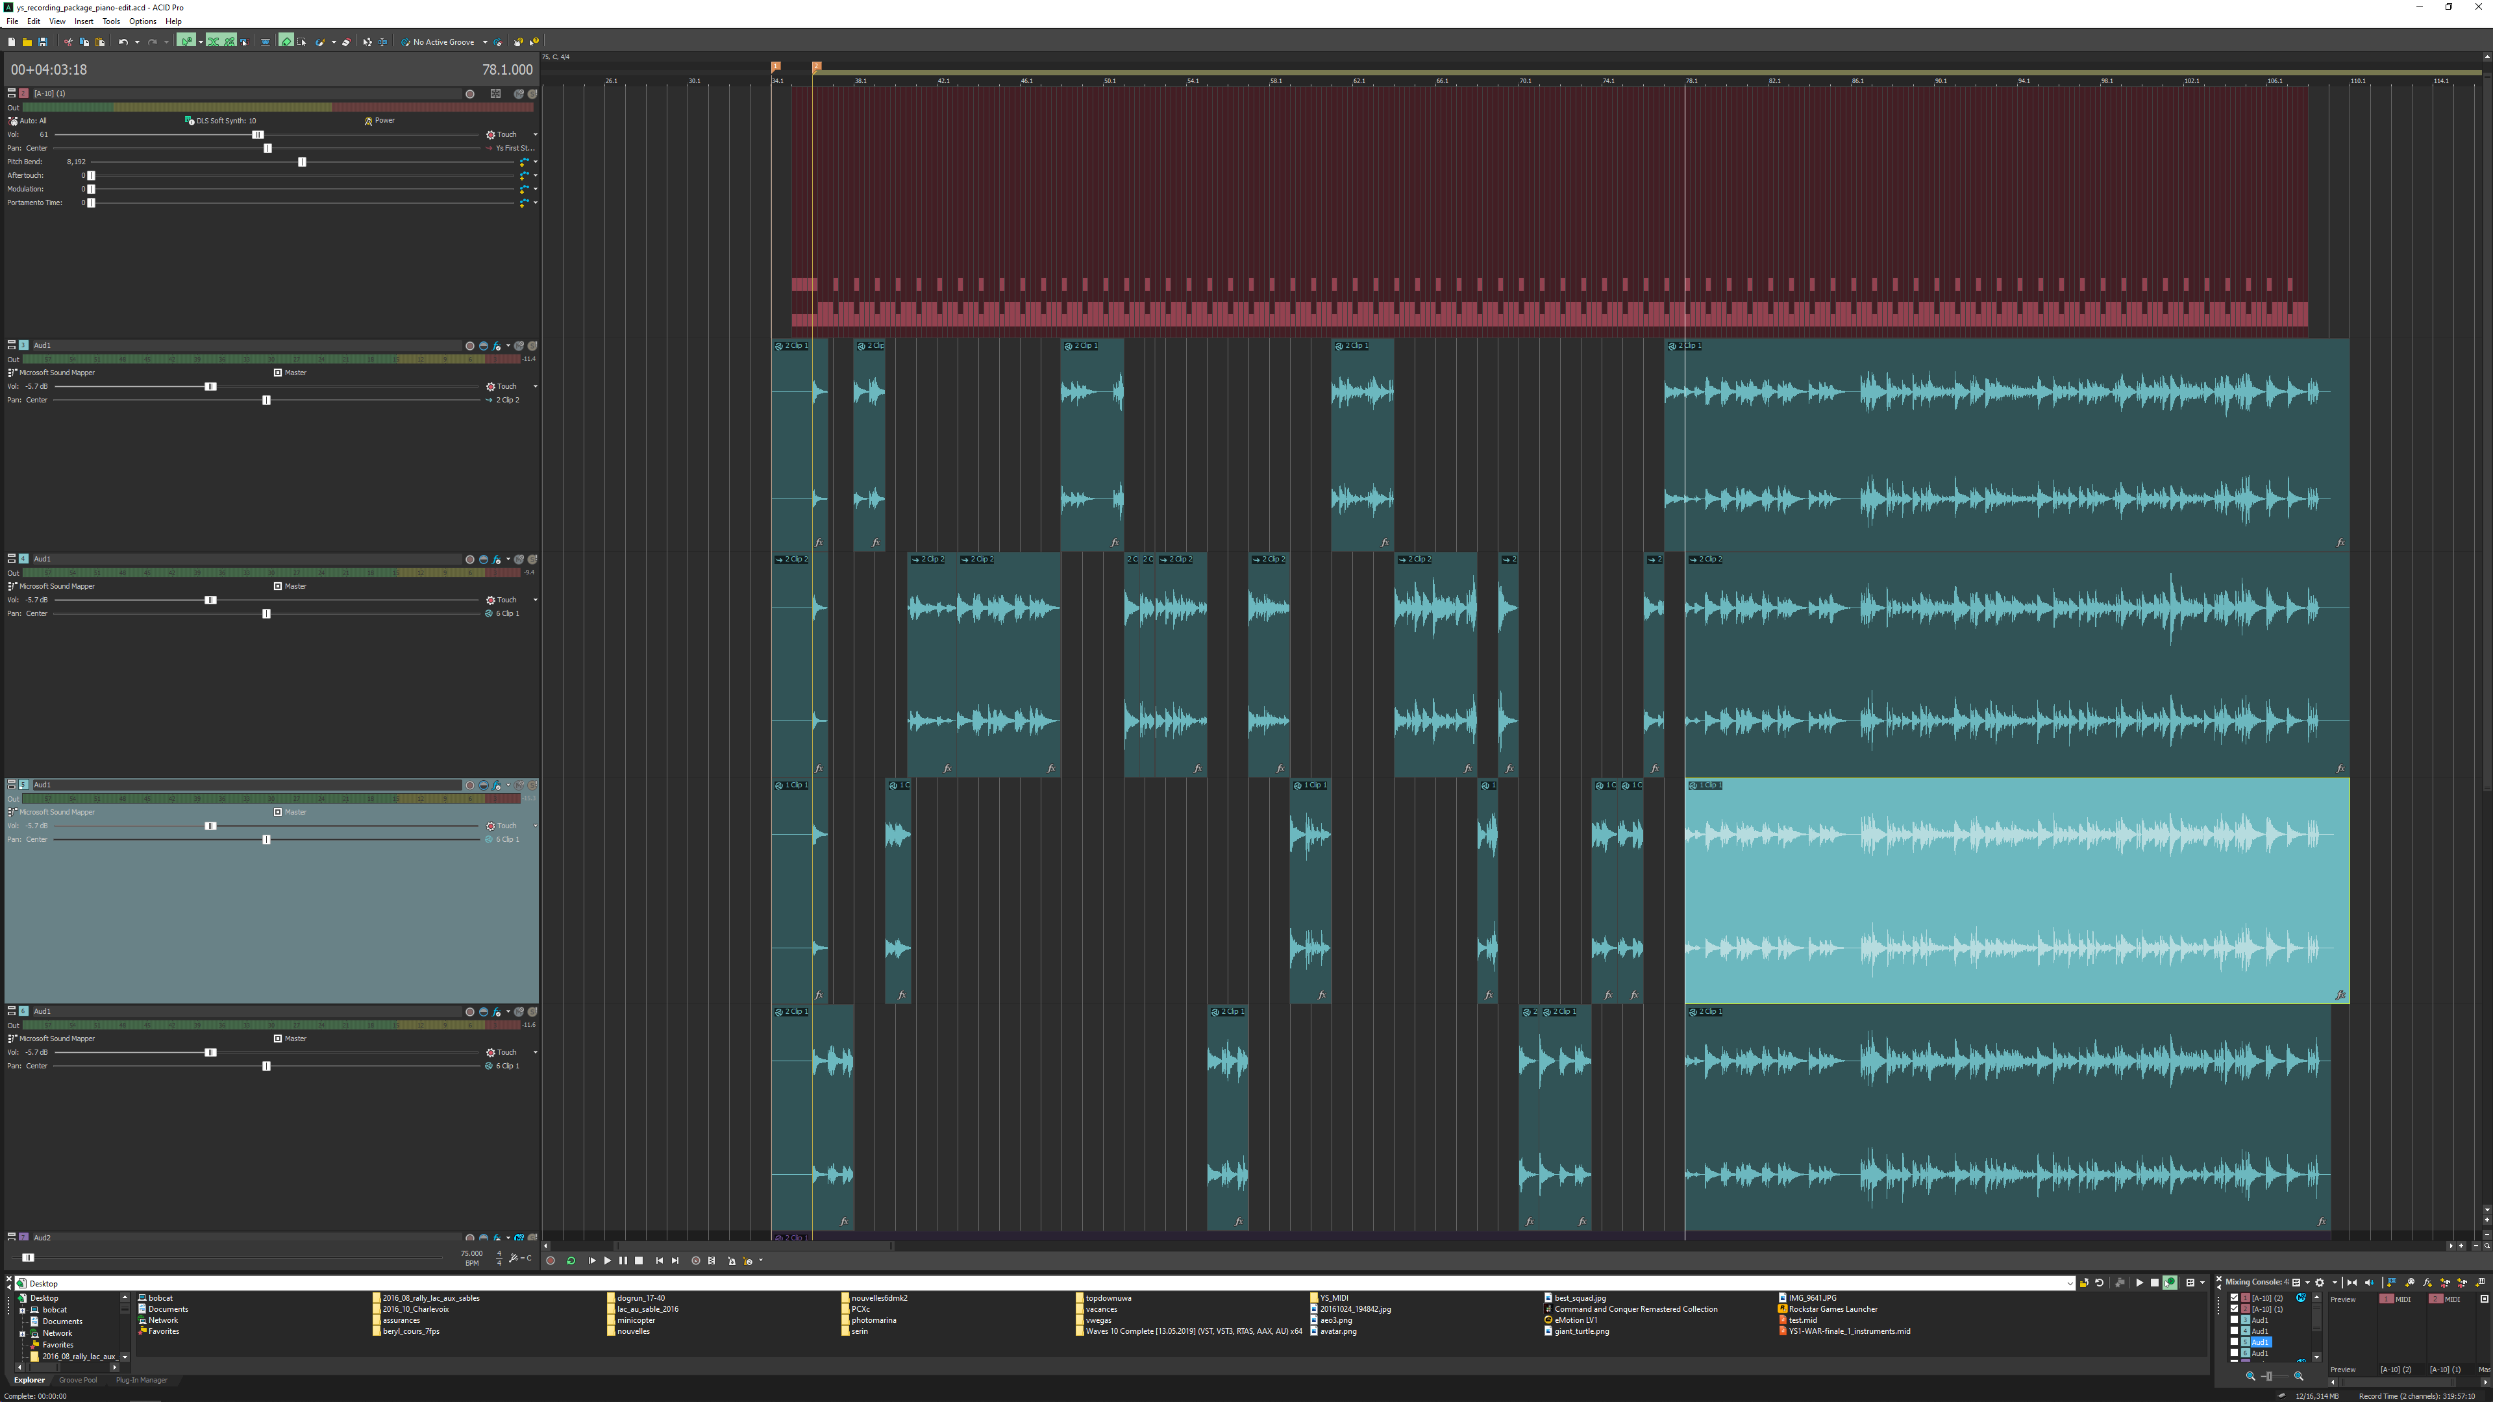Select the Erase tool
This screenshot has width=2493, height=1402.
[347, 42]
